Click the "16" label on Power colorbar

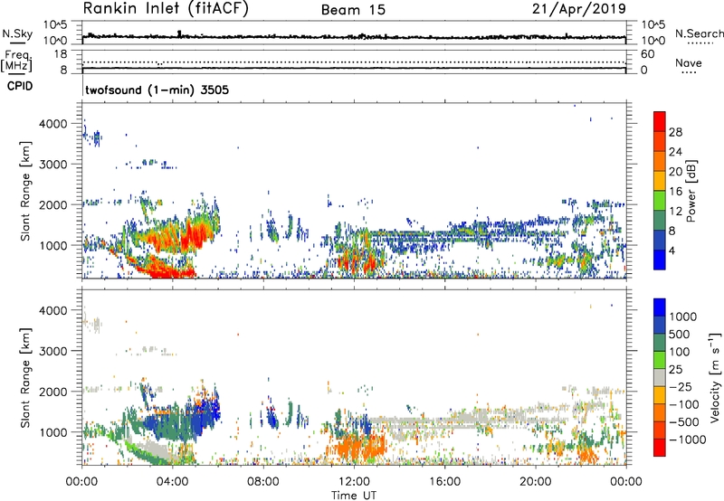675,192
